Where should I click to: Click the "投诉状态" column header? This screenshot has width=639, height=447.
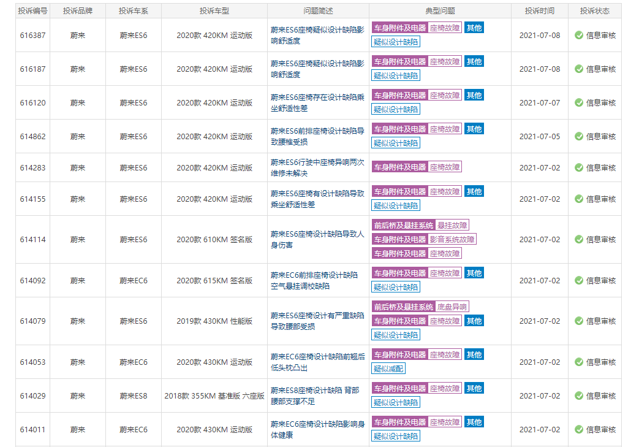pos(594,11)
